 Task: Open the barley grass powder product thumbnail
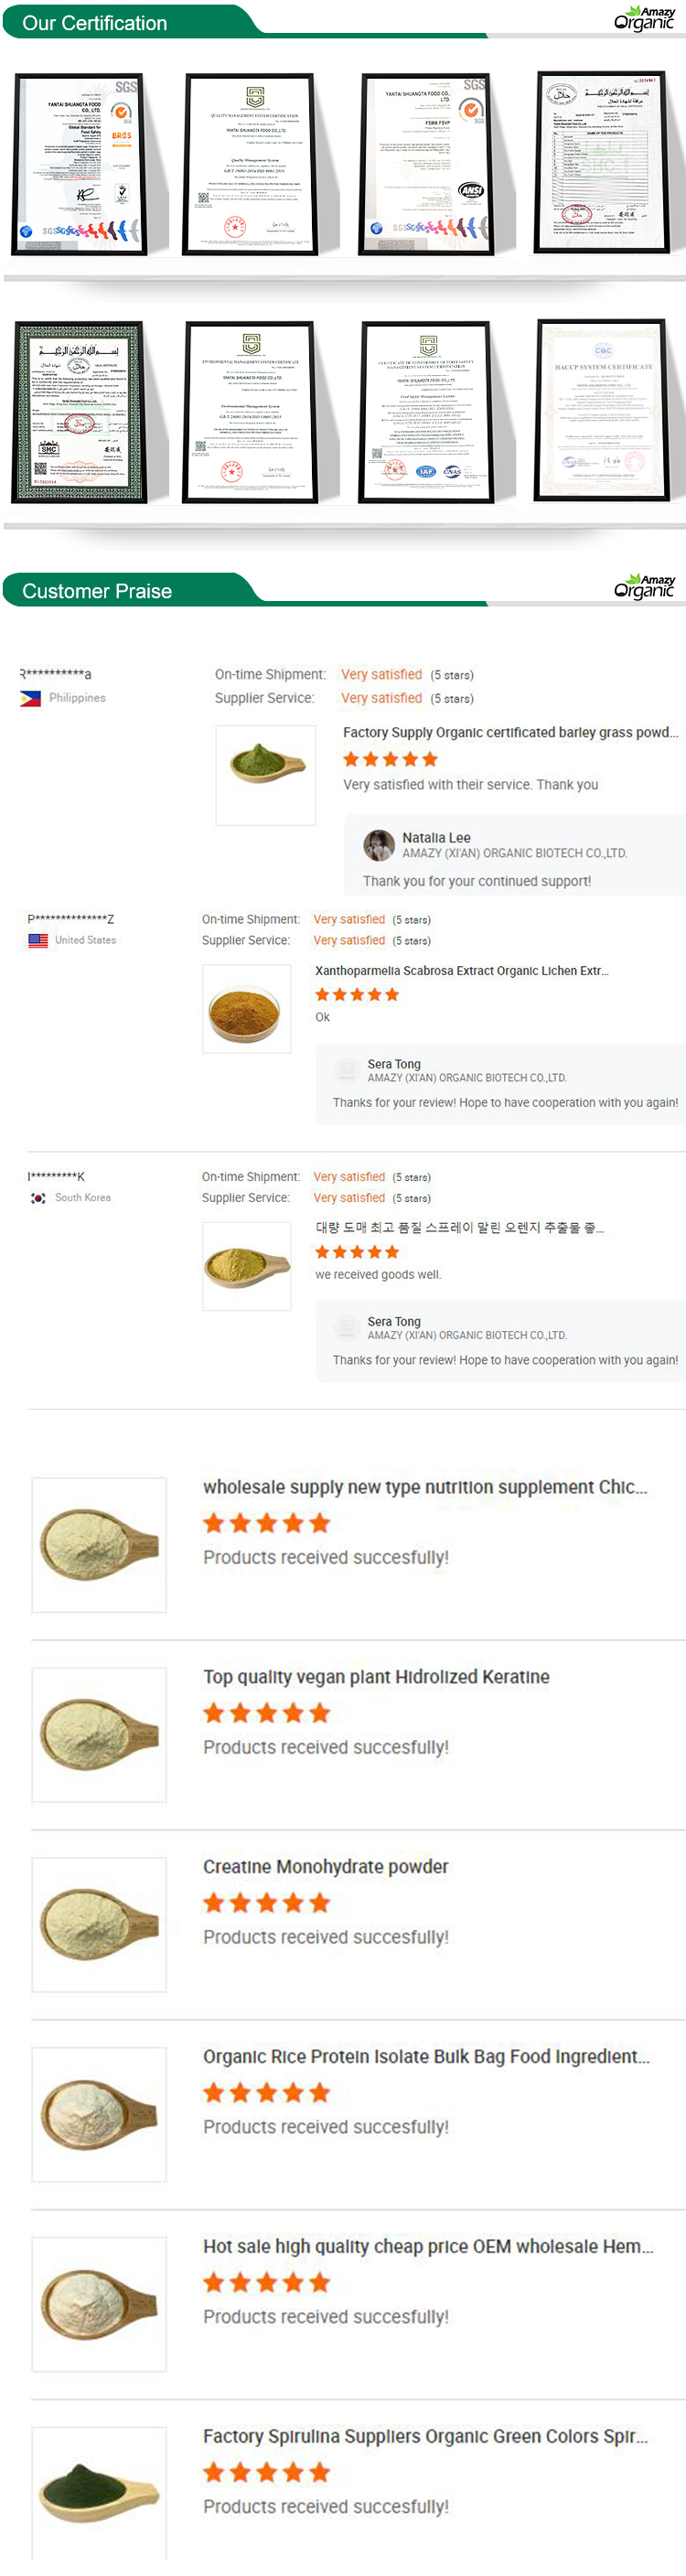[x=266, y=775]
